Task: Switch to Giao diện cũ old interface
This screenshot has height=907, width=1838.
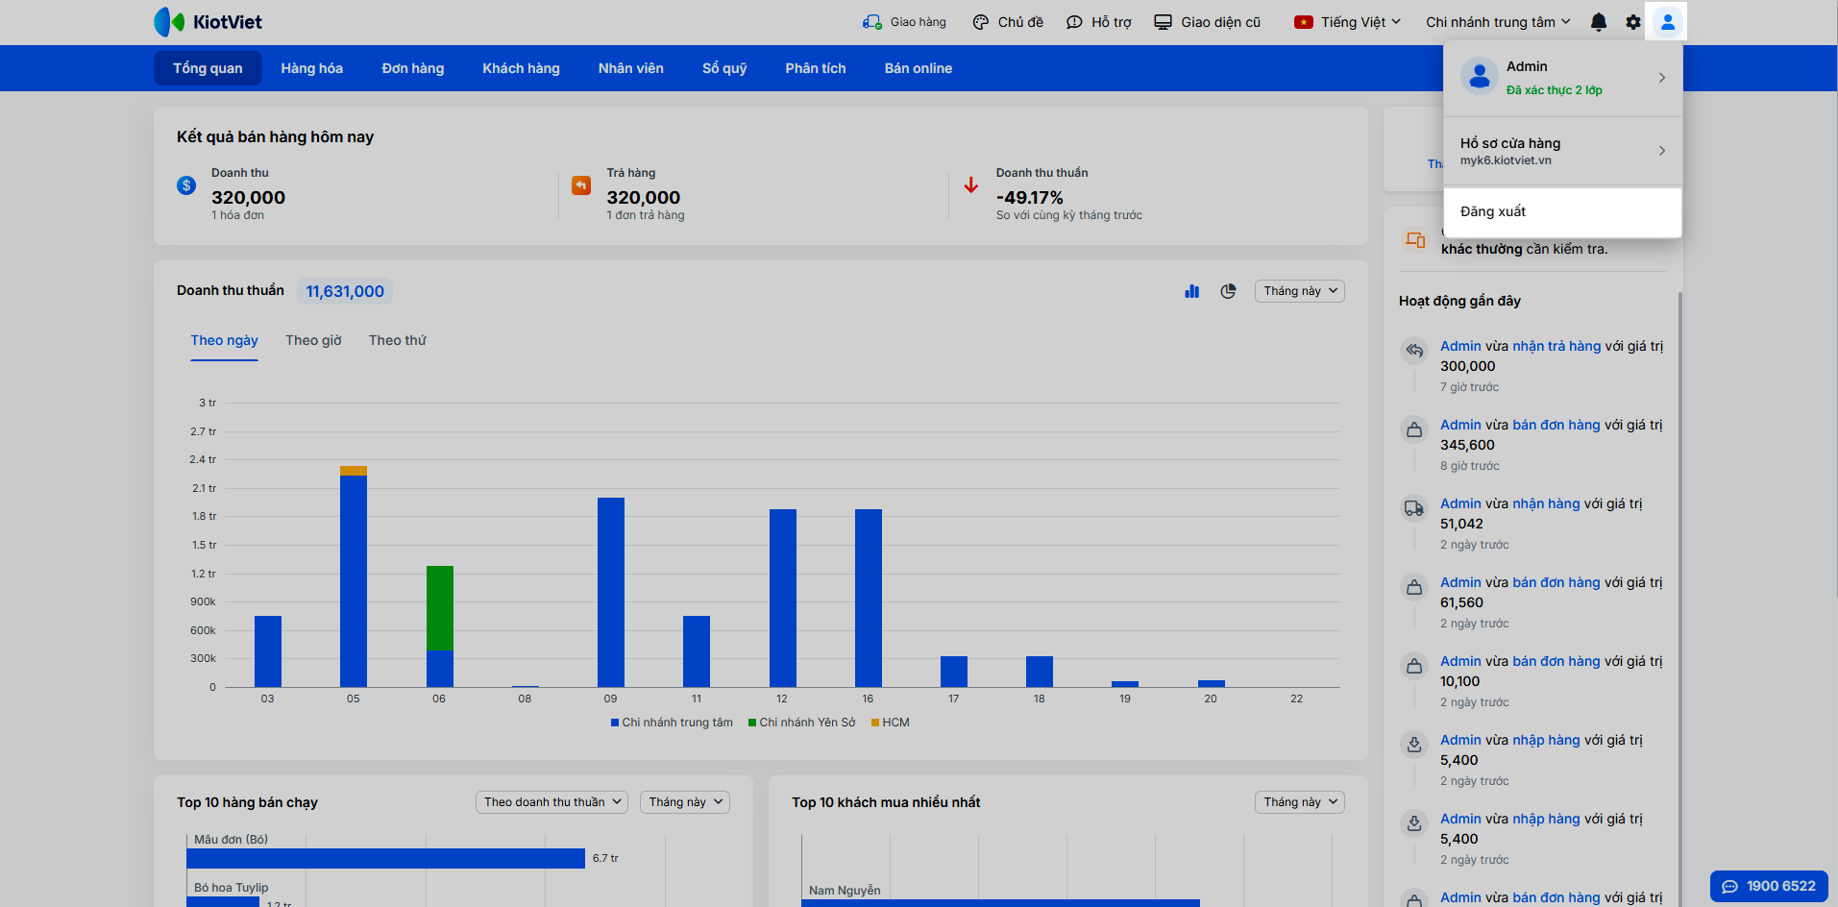Action: 1207,22
